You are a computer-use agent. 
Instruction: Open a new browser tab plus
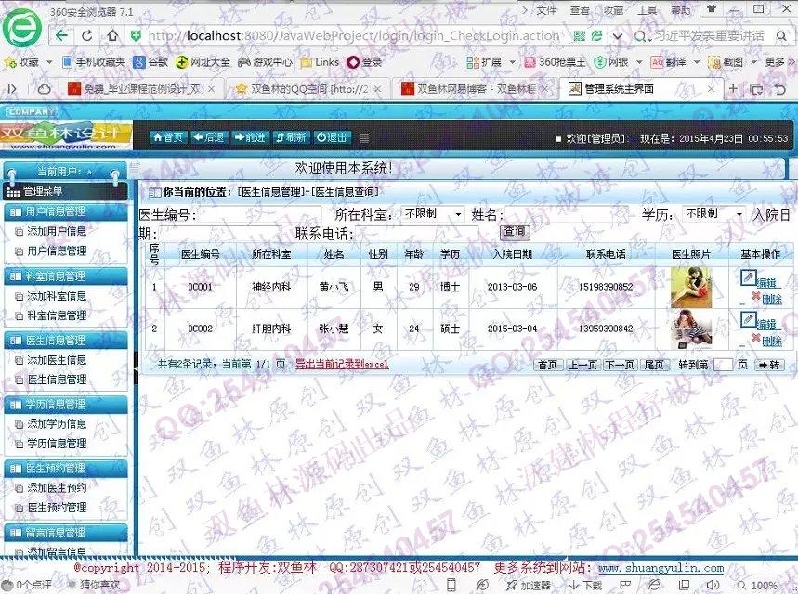tap(733, 89)
